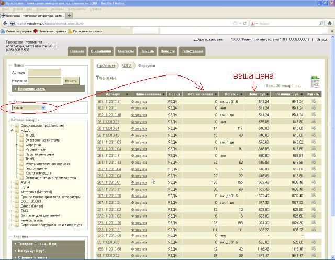
Task: Click the browser reload icon in address bar
Action: coord(245,24)
